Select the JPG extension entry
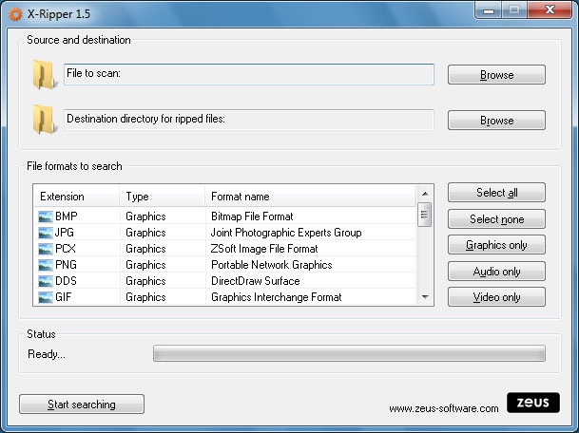 click(x=65, y=233)
